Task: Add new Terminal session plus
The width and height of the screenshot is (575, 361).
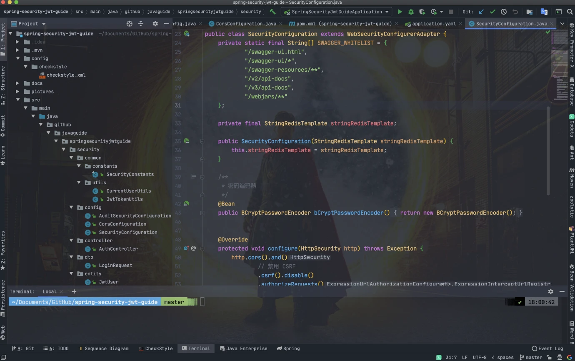Action: [x=74, y=291]
